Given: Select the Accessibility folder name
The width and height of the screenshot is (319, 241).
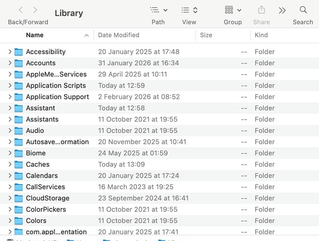Looking at the screenshot, I should point(46,52).
